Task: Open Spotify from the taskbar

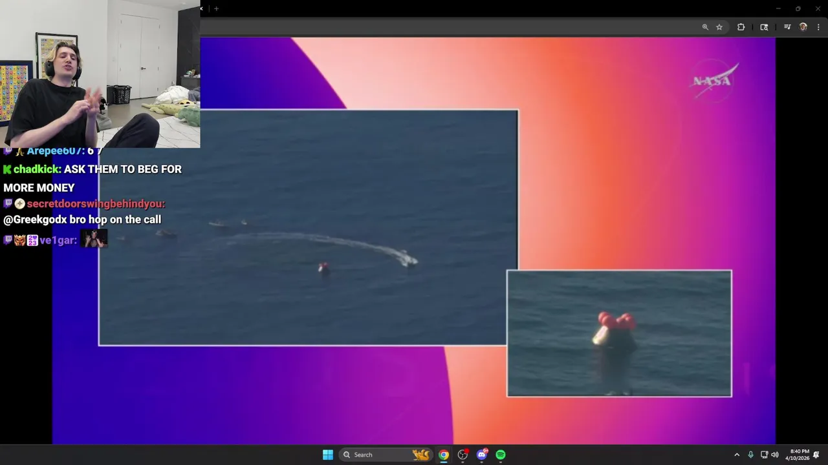Action: coord(501,455)
